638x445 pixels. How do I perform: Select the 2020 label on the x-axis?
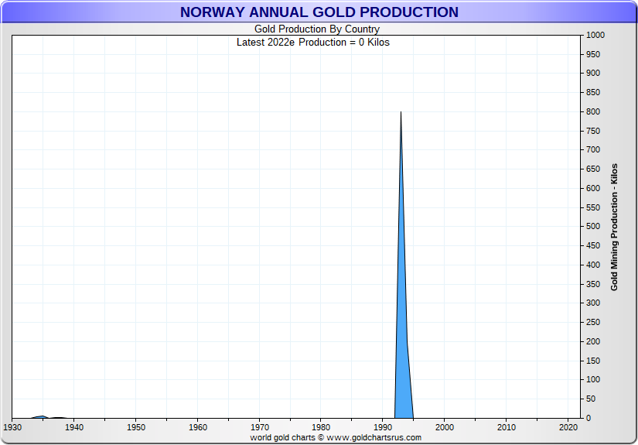[x=568, y=427]
